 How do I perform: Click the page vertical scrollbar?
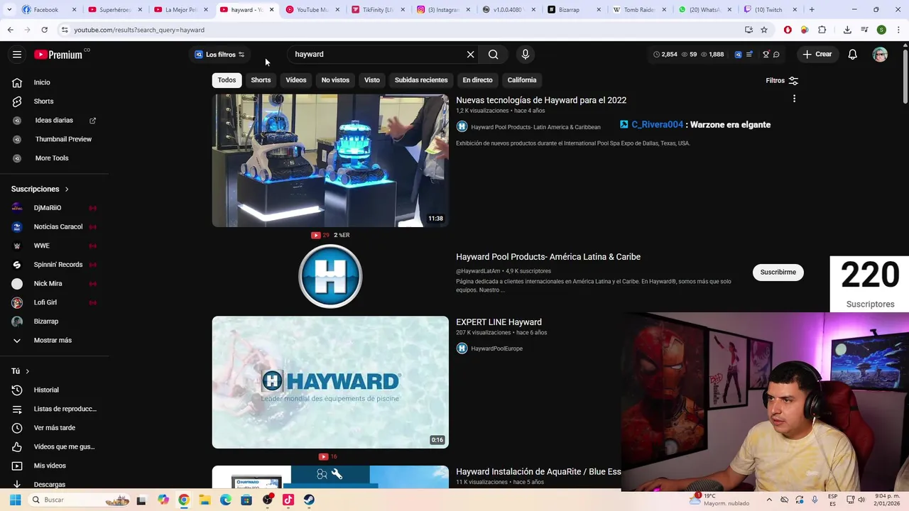[x=905, y=78]
